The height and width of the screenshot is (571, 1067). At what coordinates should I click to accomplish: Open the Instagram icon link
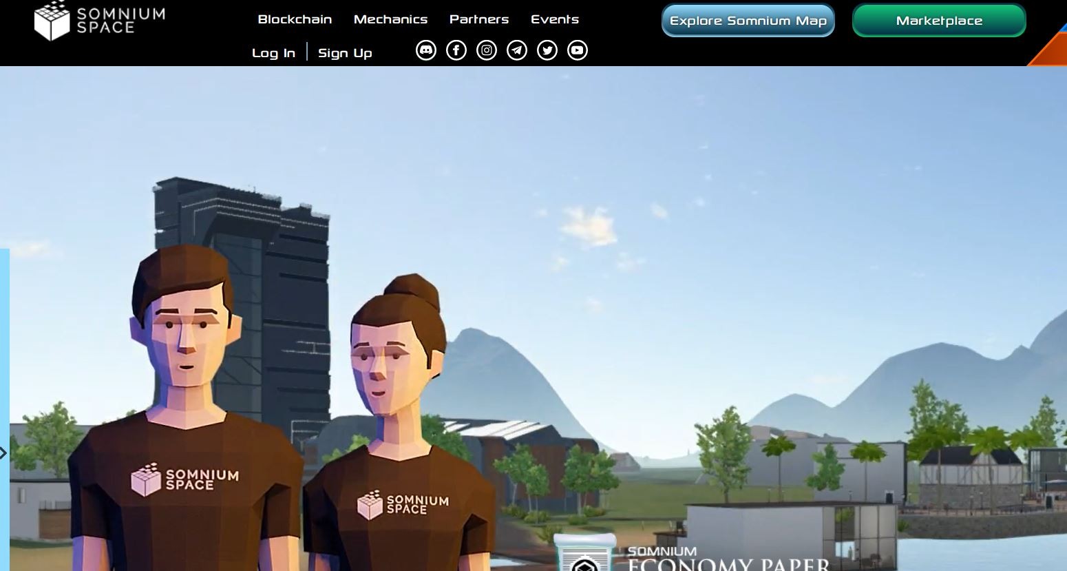pyautogui.click(x=487, y=50)
